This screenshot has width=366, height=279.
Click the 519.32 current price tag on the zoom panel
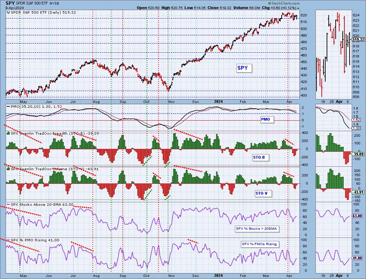point(358,40)
